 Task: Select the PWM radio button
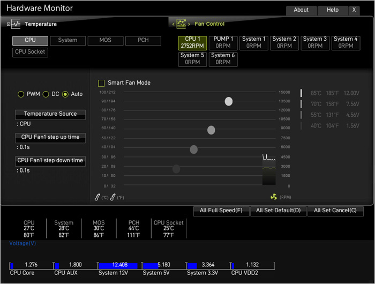(x=21, y=94)
